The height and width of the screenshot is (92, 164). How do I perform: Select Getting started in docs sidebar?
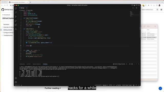click(x=8, y=30)
